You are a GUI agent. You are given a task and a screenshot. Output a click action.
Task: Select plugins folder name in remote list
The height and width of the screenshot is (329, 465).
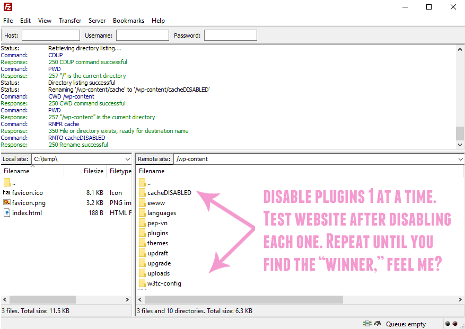coord(158,233)
